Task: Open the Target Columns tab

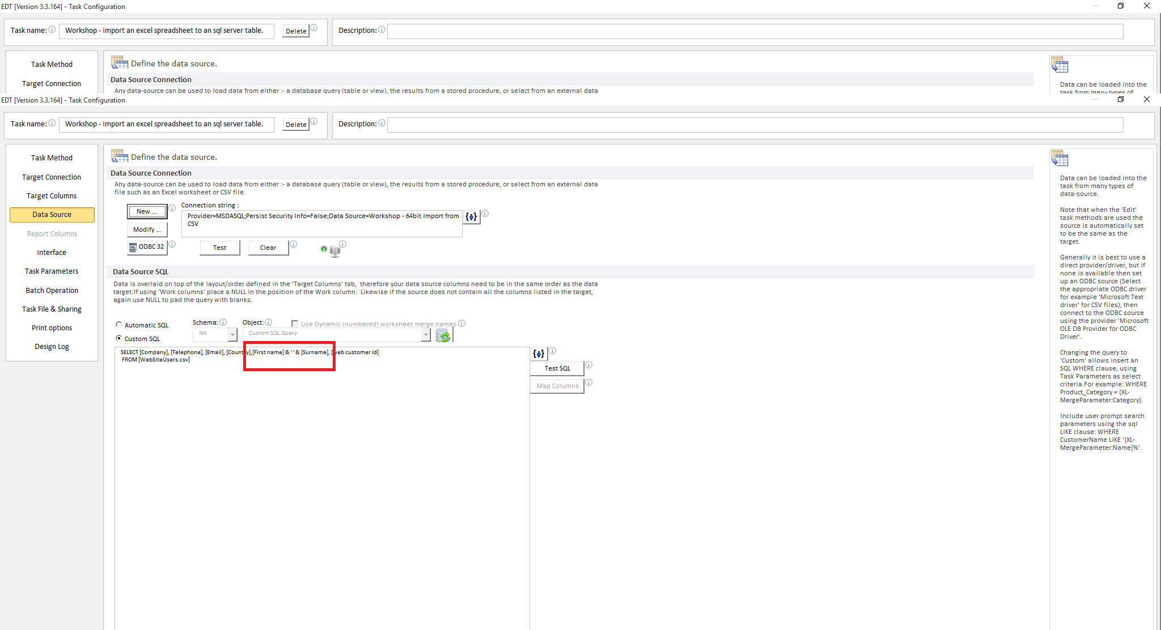Action: coord(52,196)
